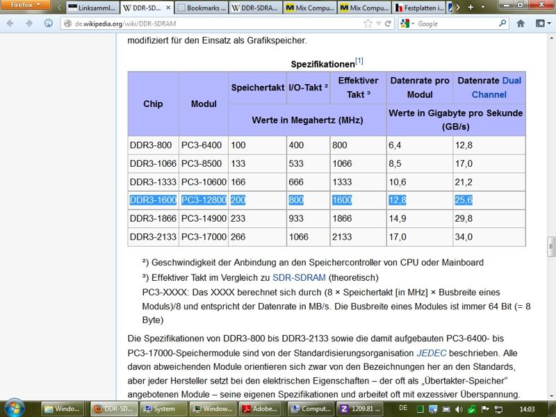Image resolution: width=556 pixels, height=417 pixels.
Task: Open the Festplatten tab
Action: [420, 8]
